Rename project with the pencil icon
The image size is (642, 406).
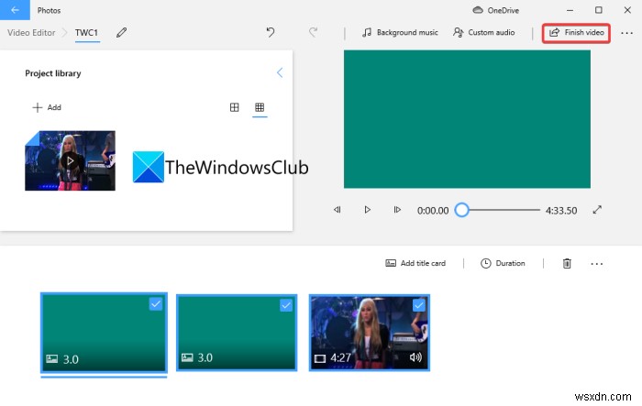pos(121,32)
